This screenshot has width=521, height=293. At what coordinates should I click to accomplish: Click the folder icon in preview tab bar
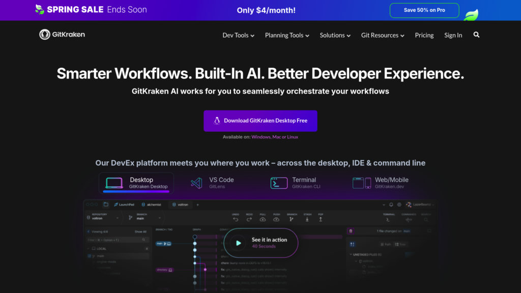click(x=106, y=204)
